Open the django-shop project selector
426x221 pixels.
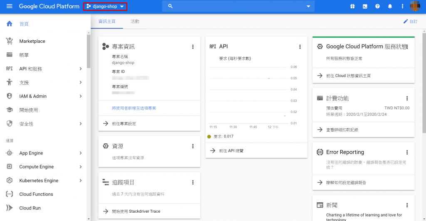(x=105, y=6)
